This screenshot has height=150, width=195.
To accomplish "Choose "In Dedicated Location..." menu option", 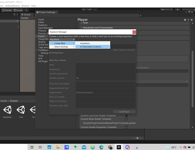I will tap(91, 47).
